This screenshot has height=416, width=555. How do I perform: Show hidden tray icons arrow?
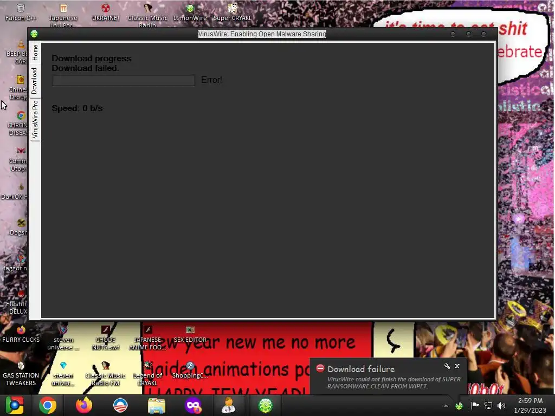(446, 406)
